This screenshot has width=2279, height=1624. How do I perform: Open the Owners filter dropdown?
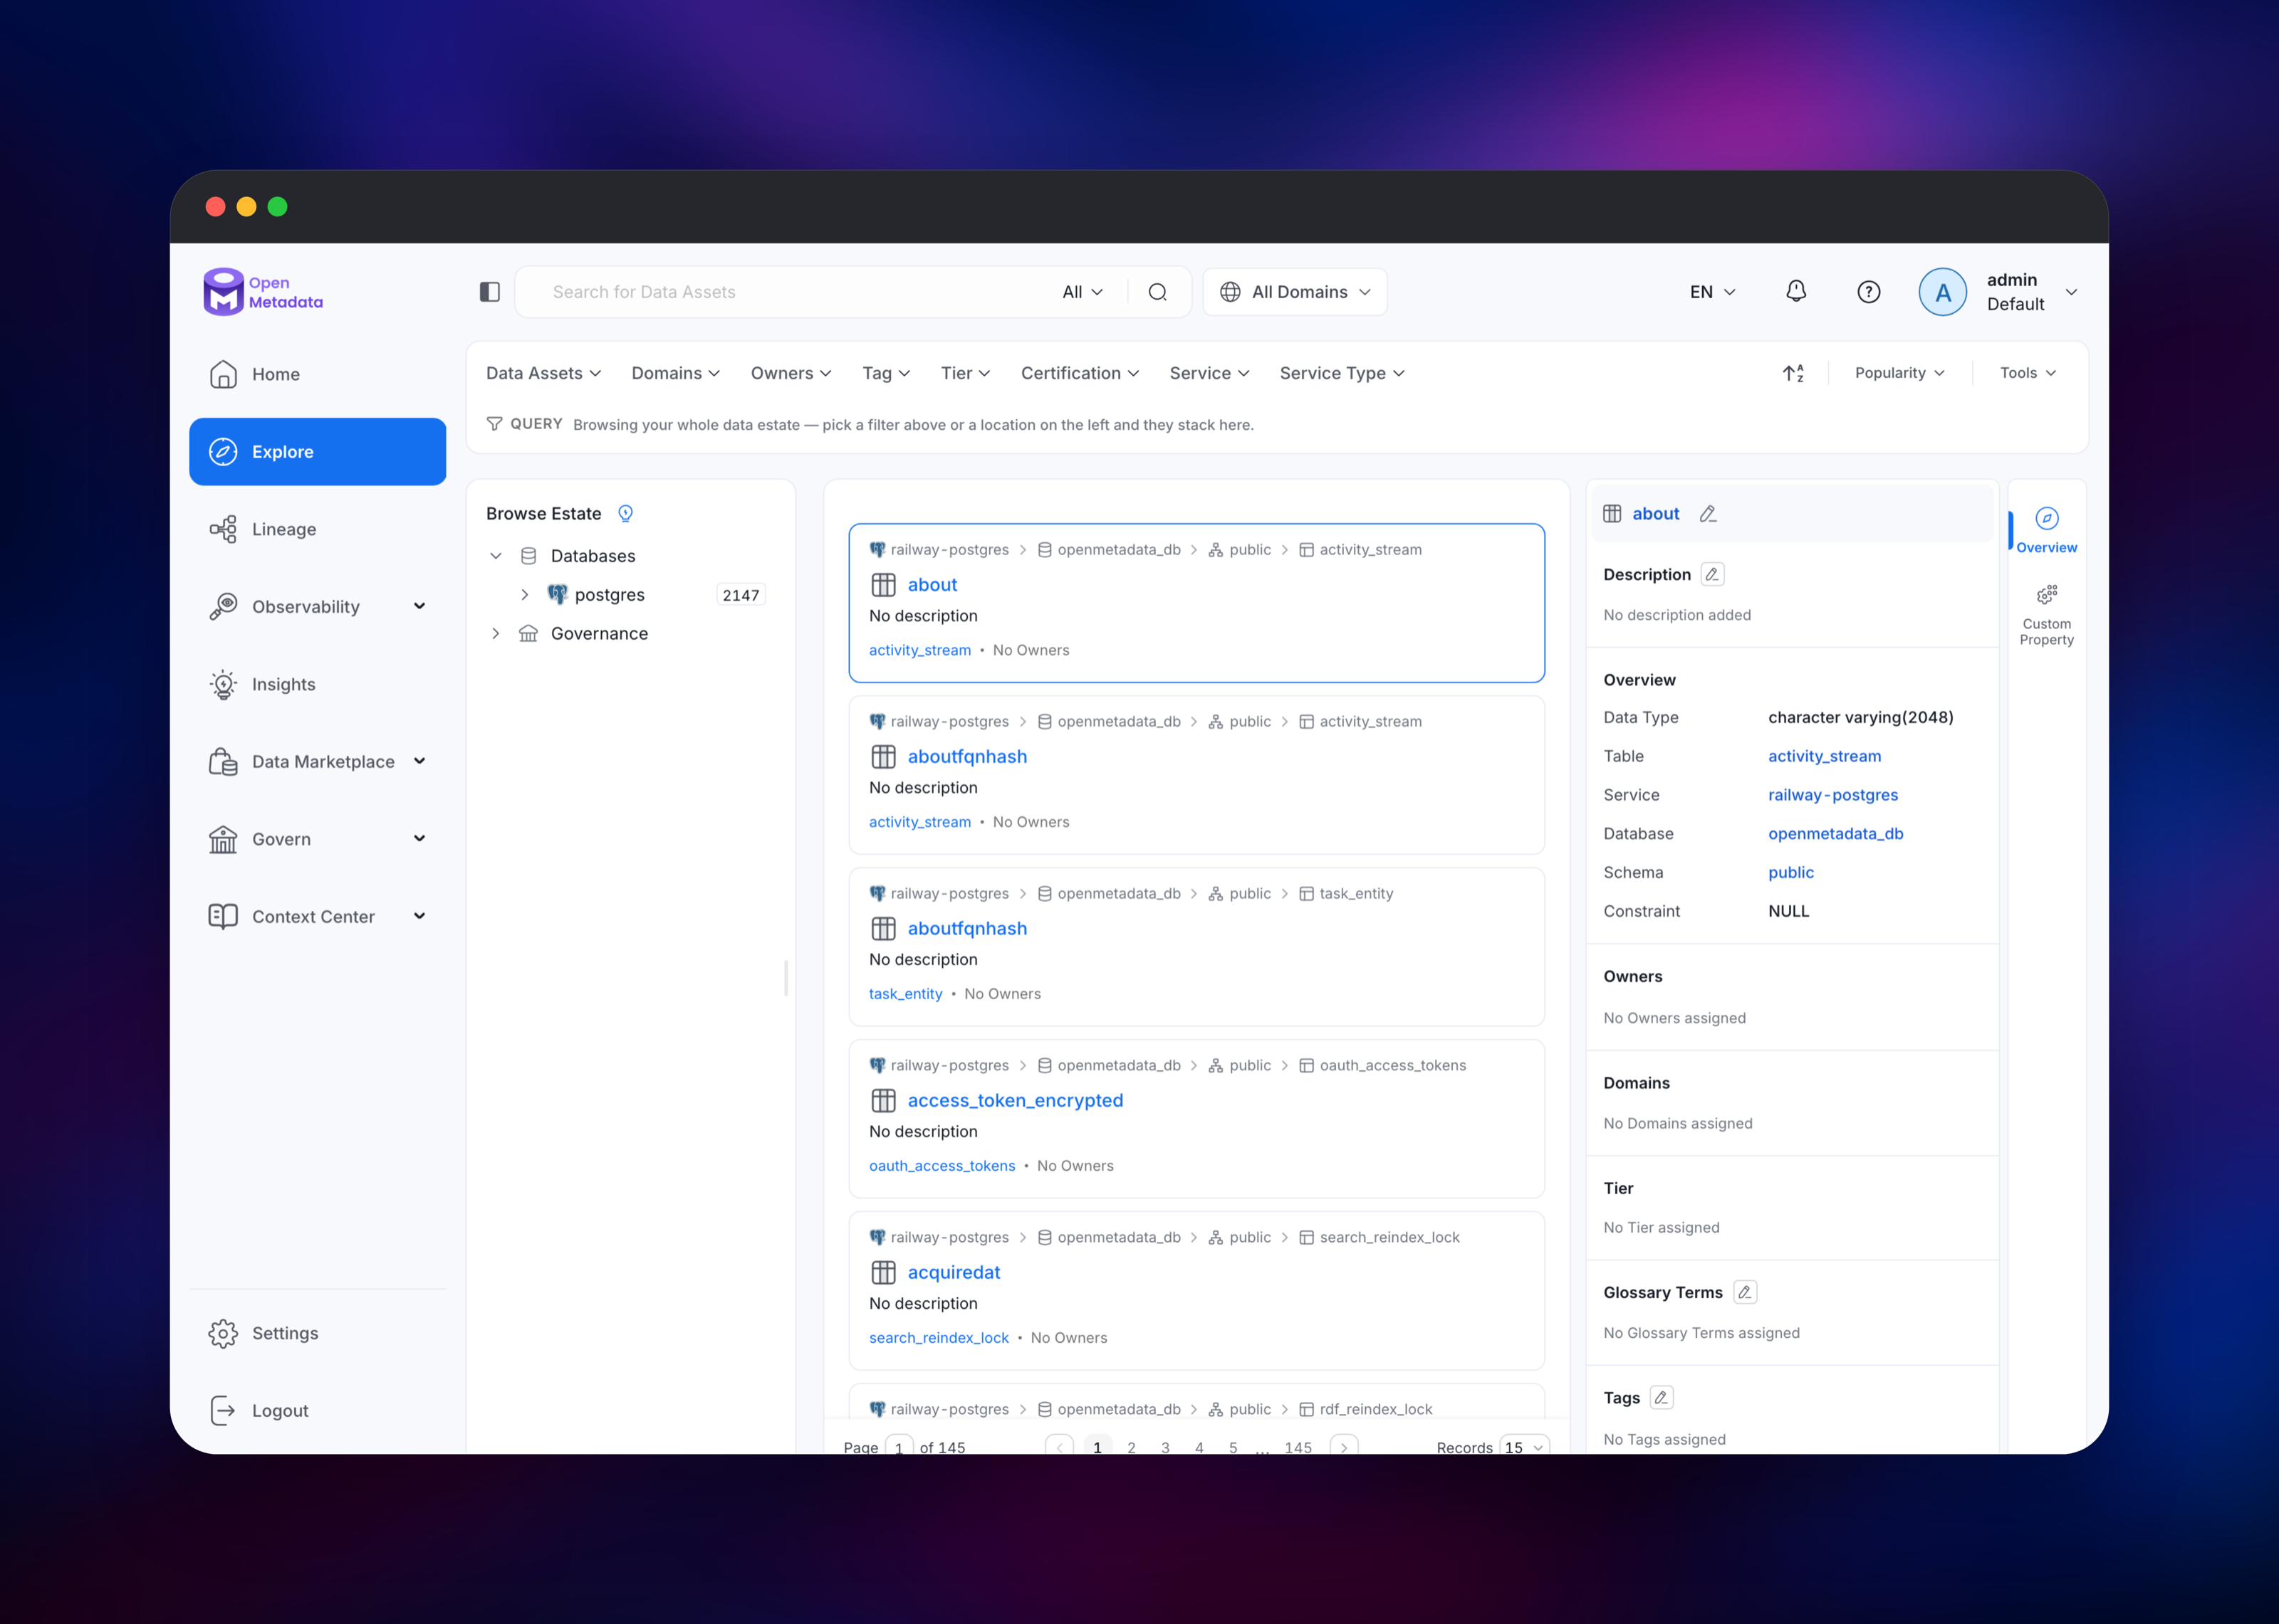(x=791, y=373)
